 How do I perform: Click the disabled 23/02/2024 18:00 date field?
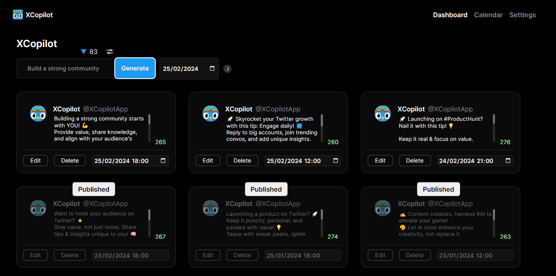(x=130, y=255)
